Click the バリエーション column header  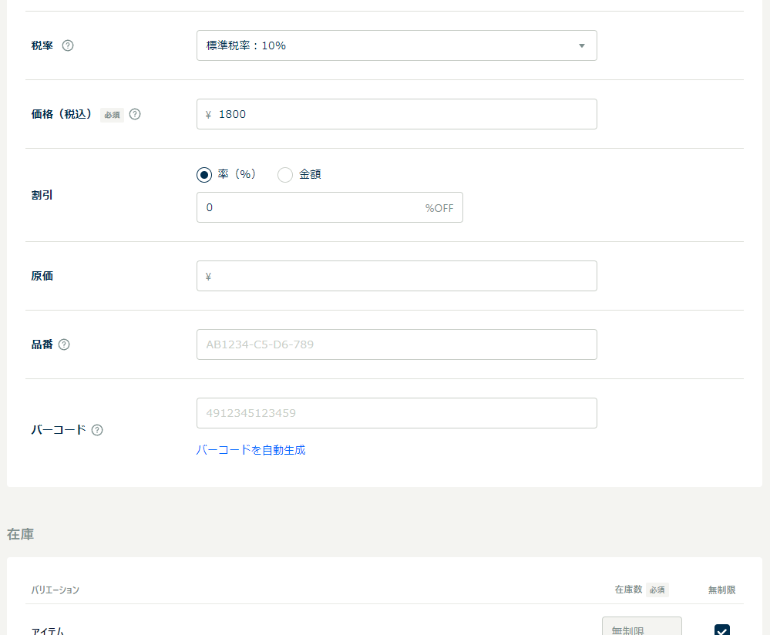[55, 590]
